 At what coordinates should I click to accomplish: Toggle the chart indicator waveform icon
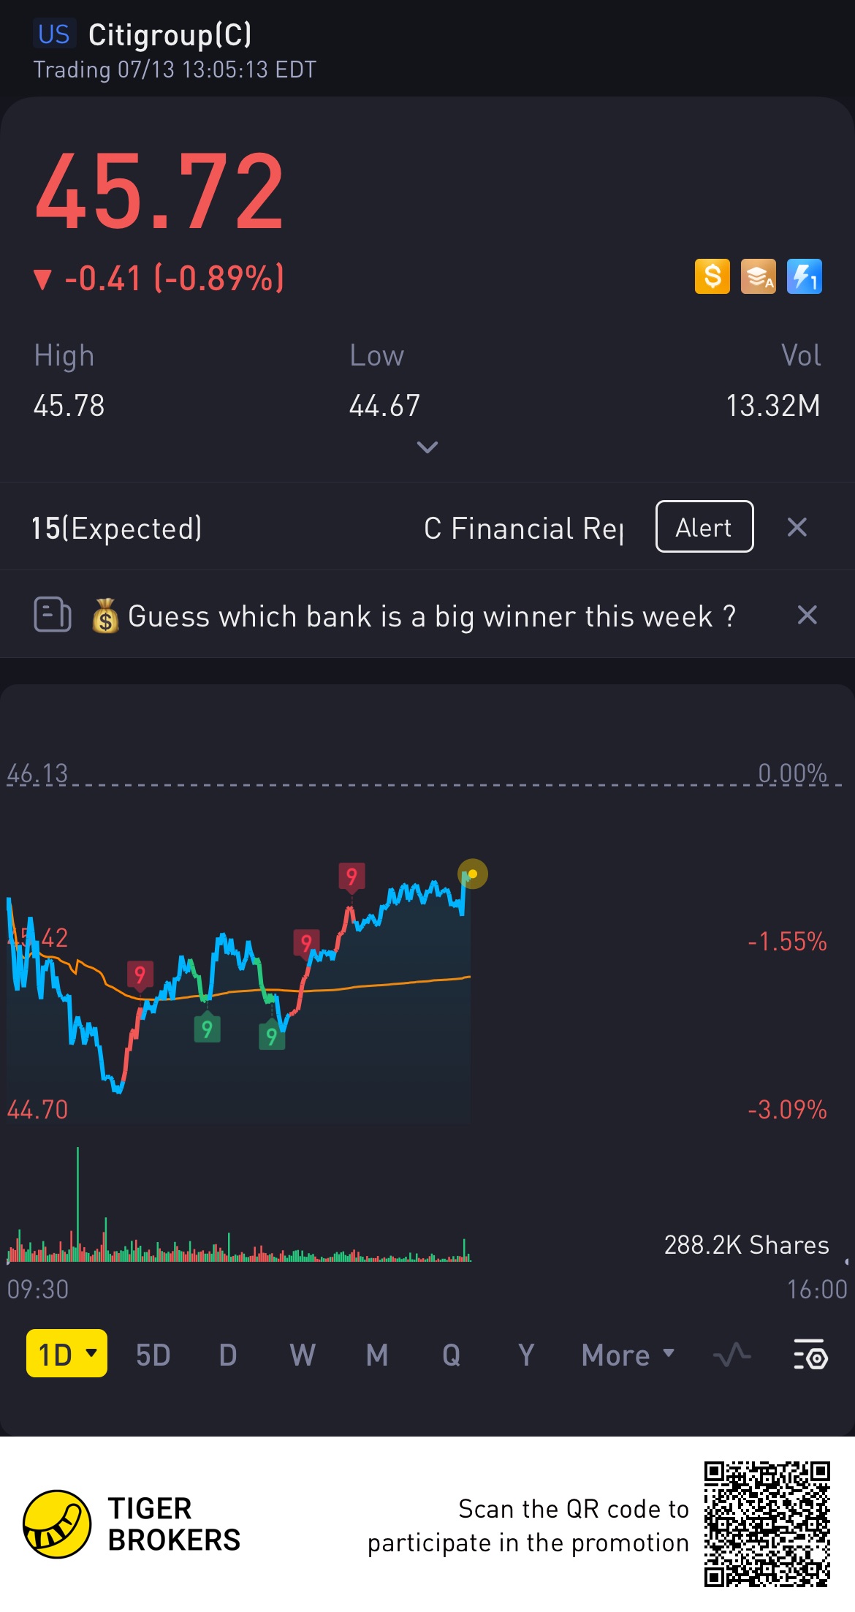[731, 1355]
